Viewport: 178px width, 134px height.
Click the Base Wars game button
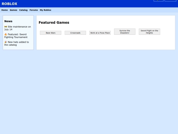[50, 33]
